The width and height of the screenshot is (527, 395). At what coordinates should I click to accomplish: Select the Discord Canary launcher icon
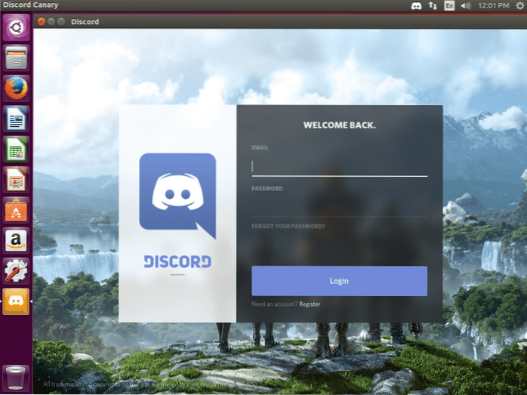click(x=16, y=301)
